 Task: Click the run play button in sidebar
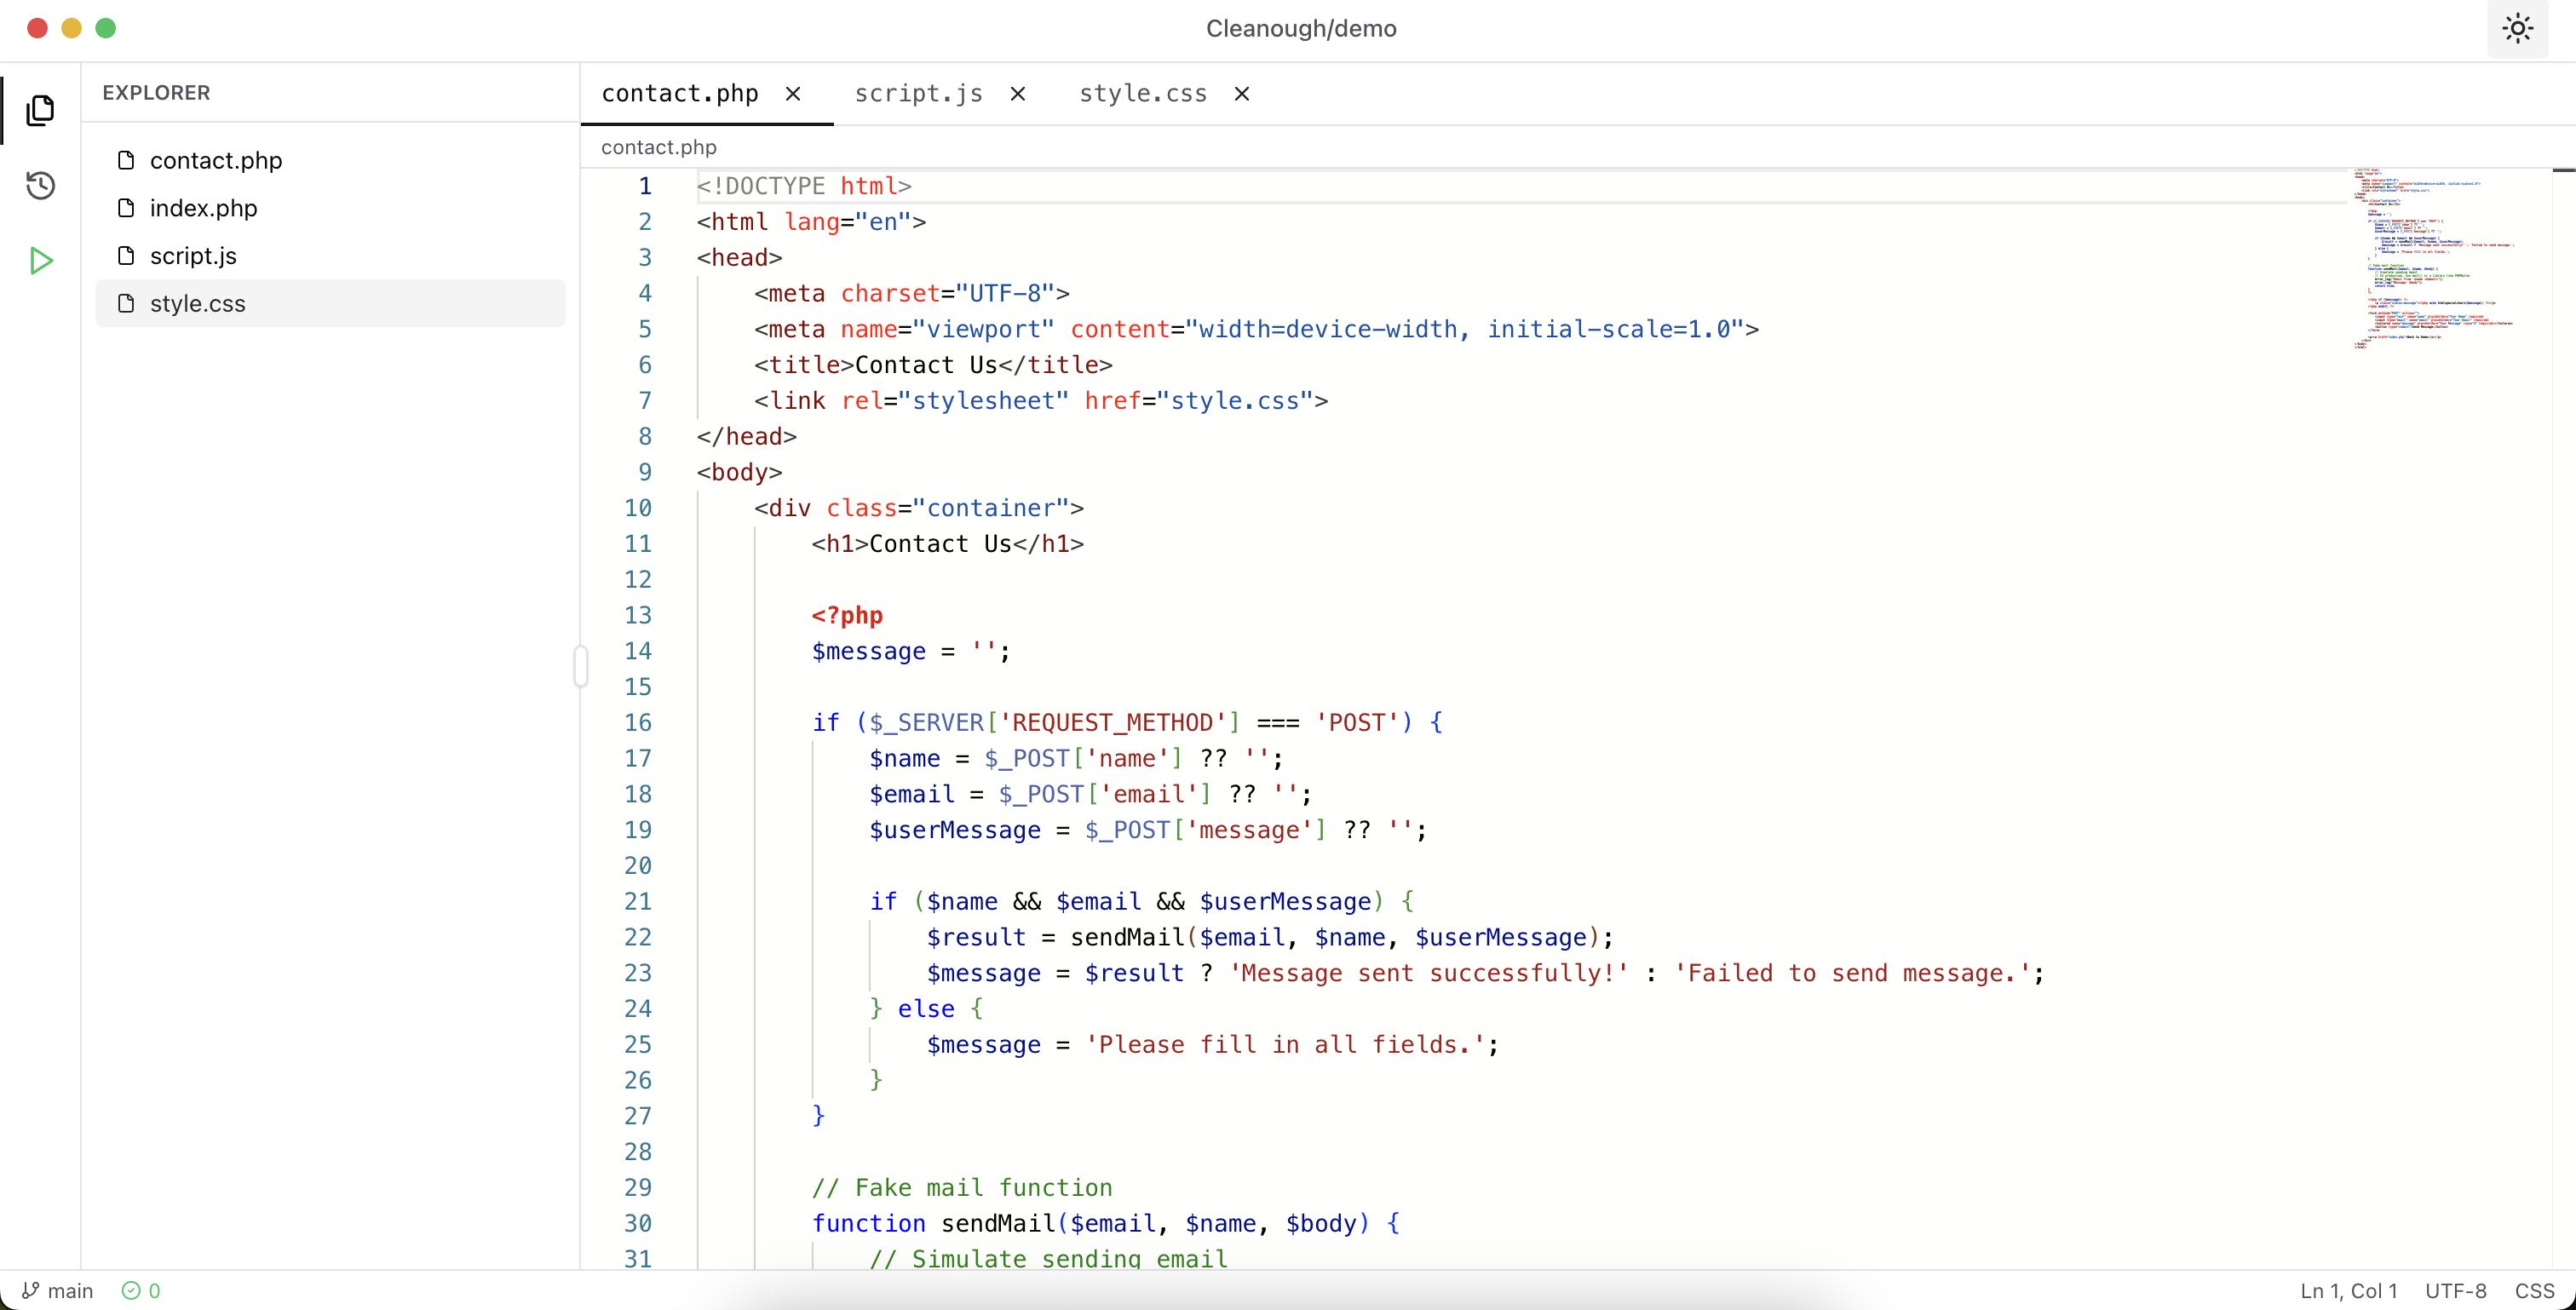[x=40, y=261]
